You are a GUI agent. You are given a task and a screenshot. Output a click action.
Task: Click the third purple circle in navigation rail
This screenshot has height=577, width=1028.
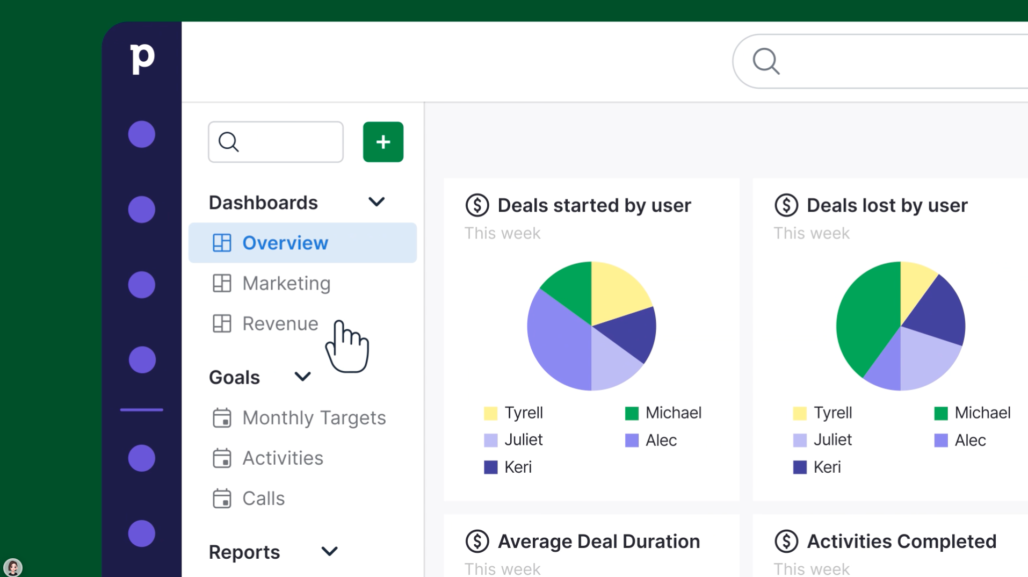click(142, 285)
